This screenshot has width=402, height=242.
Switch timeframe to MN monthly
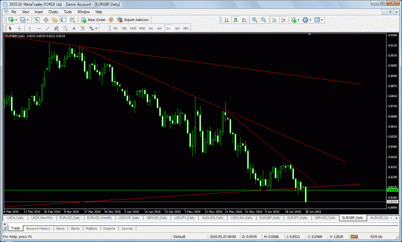186,28
